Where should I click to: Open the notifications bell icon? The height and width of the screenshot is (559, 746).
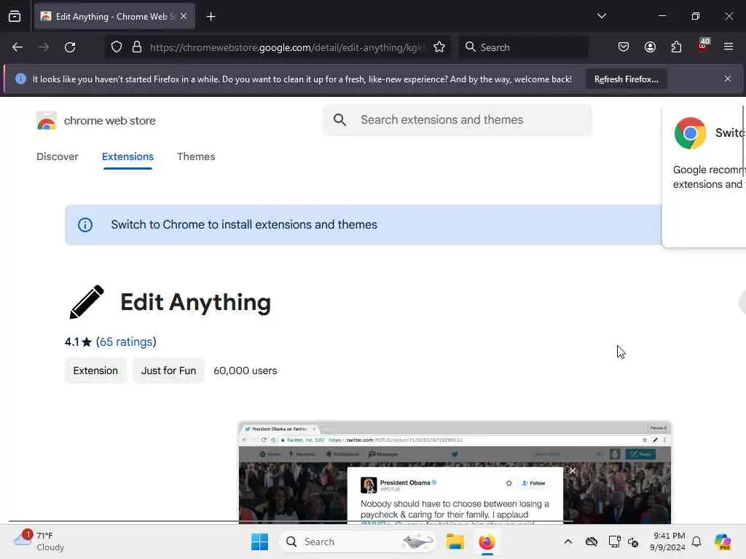(696, 542)
